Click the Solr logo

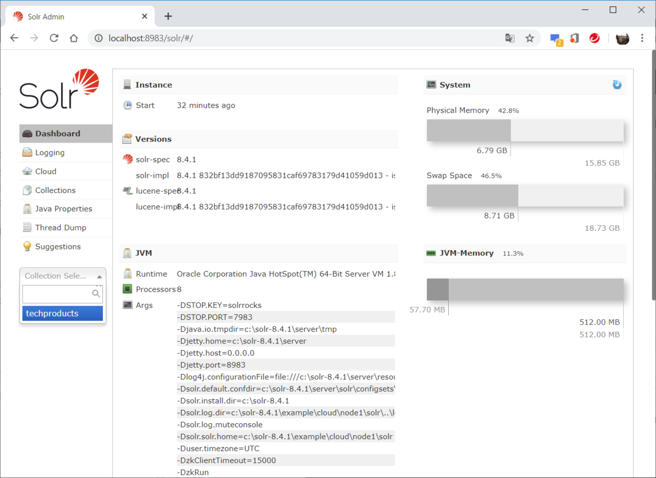59,89
